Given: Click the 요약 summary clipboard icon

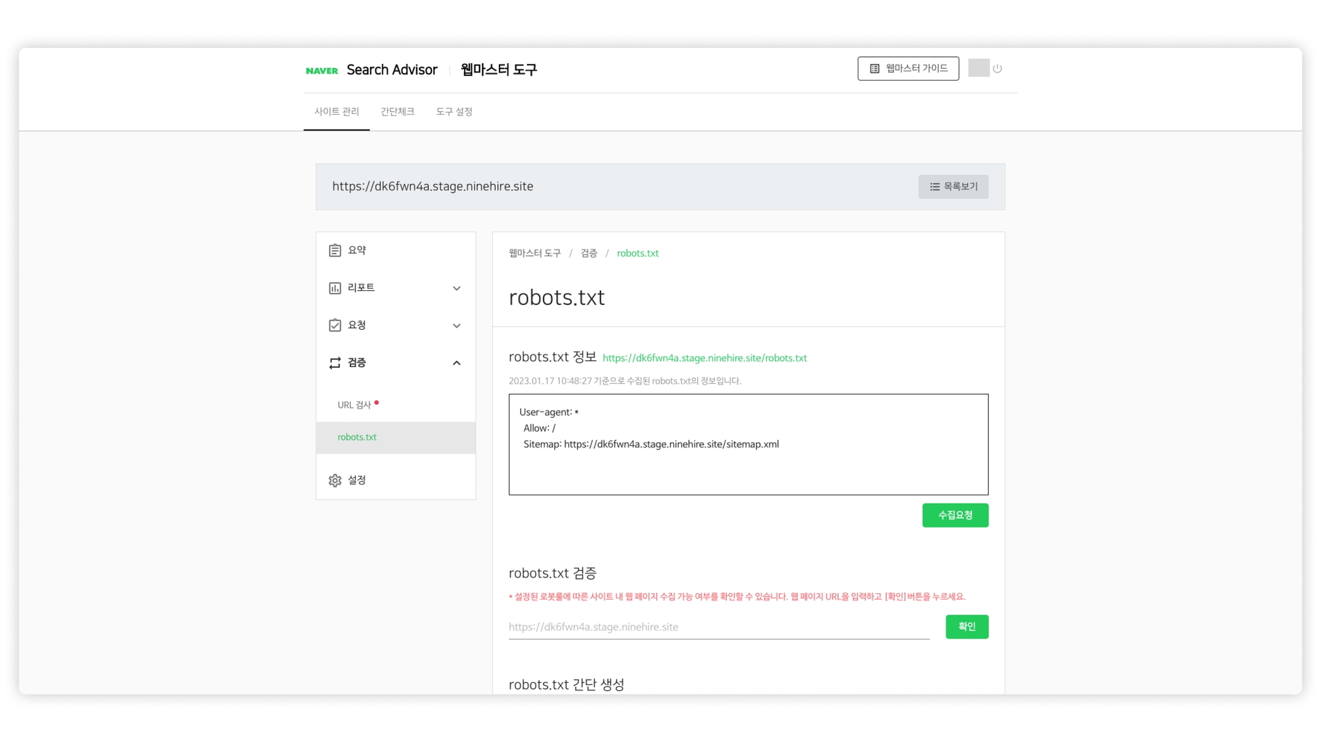Looking at the screenshot, I should (334, 250).
